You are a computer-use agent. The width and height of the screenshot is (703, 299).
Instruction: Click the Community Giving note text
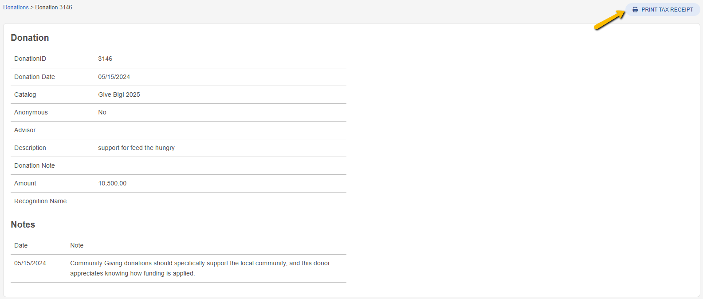200,268
